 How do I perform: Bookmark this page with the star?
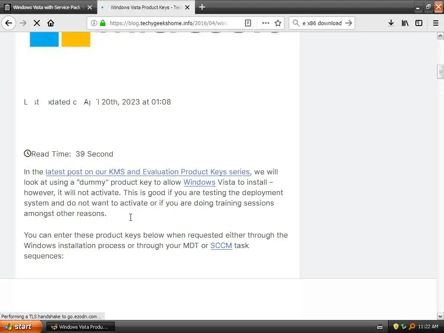(278, 23)
